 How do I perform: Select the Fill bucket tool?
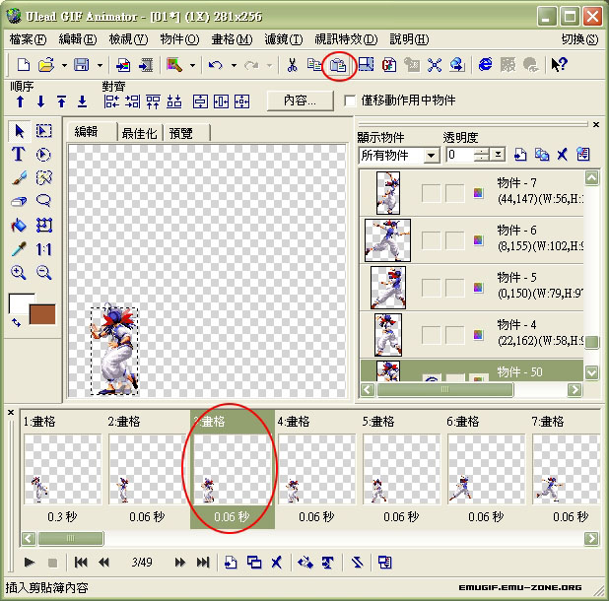(19, 225)
